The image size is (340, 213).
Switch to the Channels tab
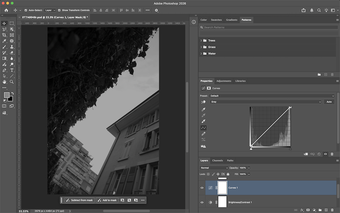(217, 161)
